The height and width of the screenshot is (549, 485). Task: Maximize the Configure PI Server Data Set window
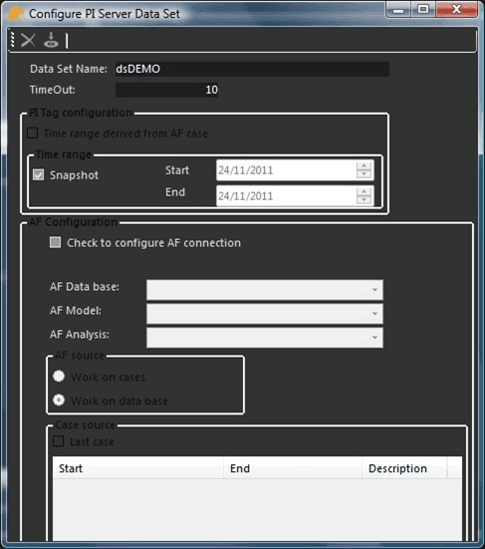(x=423, y=9)
